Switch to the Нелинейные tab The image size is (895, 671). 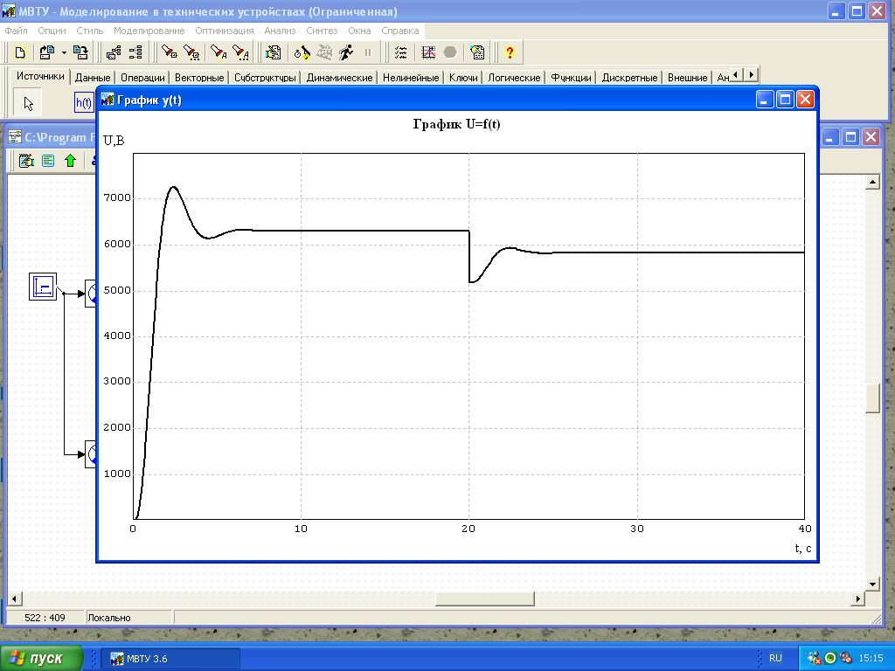(411, 78)
